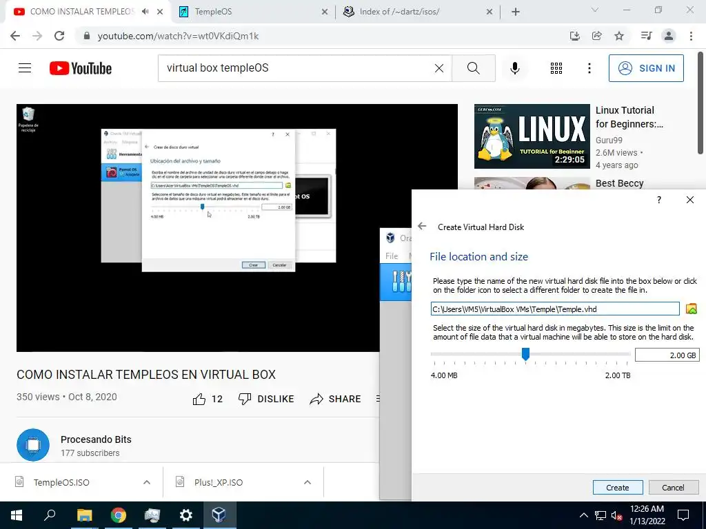Click the 2.00 GB size field

coord(667,355)
